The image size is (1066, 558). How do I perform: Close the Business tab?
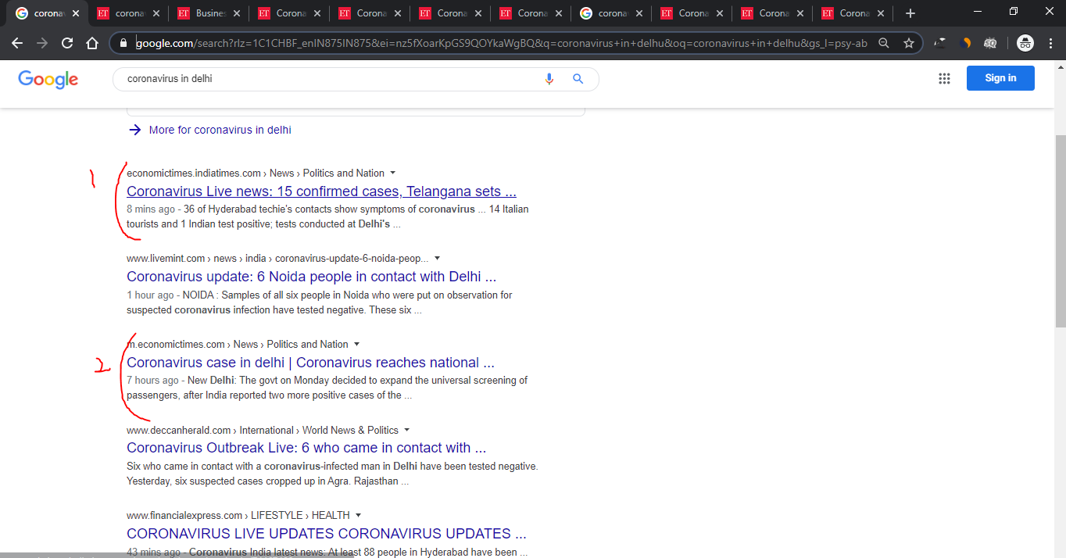(x=237, y=13)
